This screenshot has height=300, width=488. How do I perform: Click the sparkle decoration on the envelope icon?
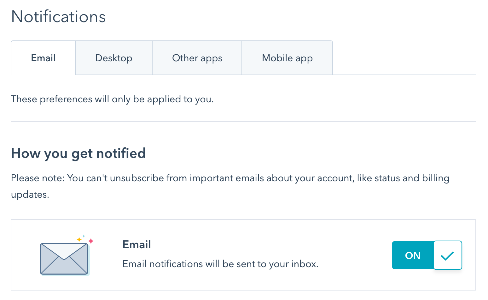tap(84, 240)
